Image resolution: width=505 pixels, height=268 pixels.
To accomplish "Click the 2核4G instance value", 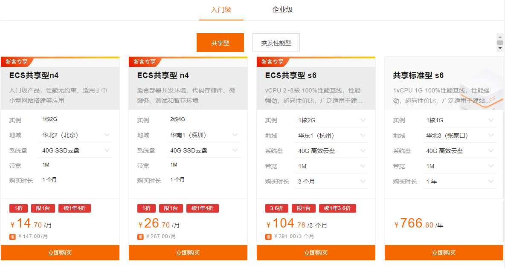I will tap(177, 119).
